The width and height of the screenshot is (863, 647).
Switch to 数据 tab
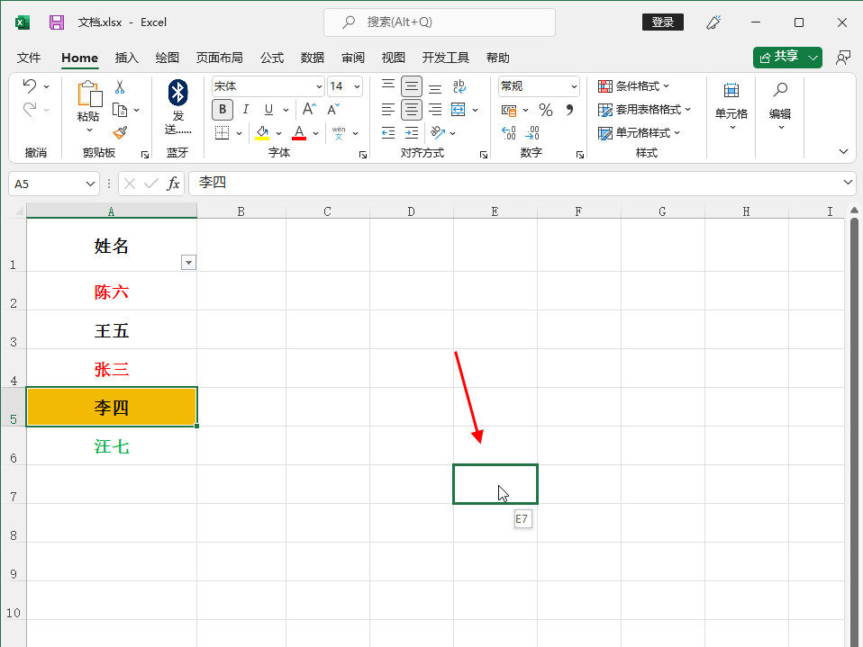(312, 58)
